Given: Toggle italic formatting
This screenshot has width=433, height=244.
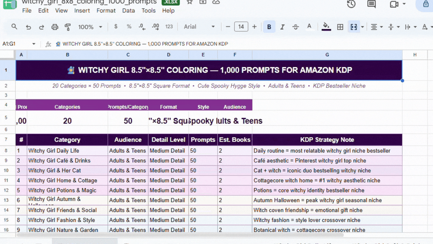Looking at the screenshot, I should 282,27.
